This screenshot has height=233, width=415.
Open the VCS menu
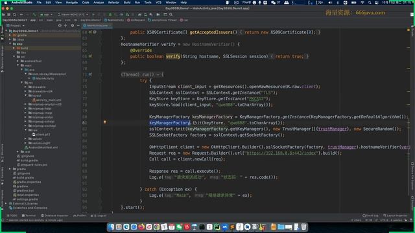(158, 3)
